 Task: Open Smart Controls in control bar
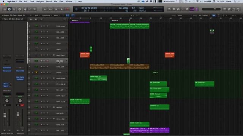(25, 9)
